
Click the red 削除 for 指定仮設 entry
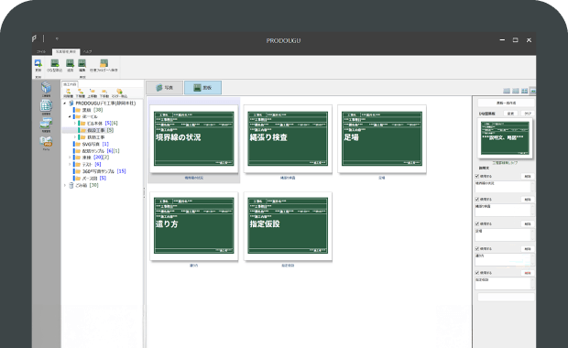528,273
